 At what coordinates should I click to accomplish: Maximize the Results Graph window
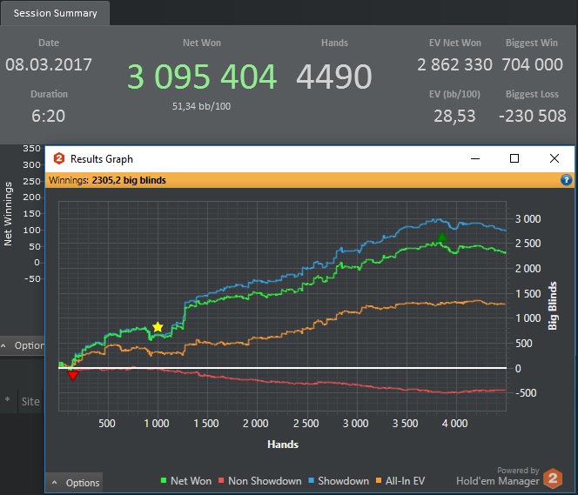[x=514, y=158]
